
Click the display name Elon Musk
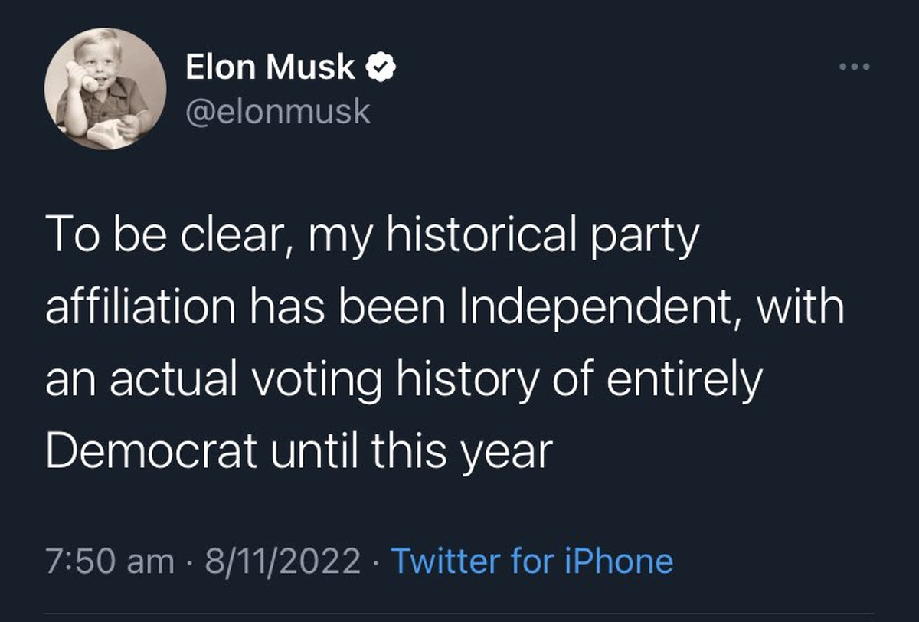tap(270, 69)
